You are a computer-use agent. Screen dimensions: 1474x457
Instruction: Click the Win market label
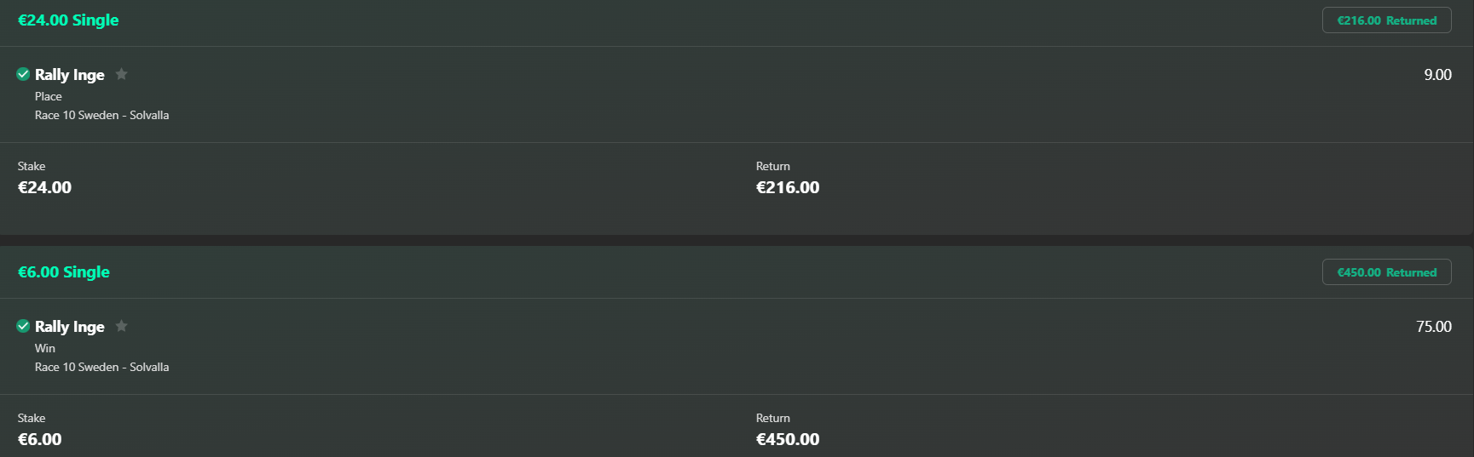pos(45,348)
